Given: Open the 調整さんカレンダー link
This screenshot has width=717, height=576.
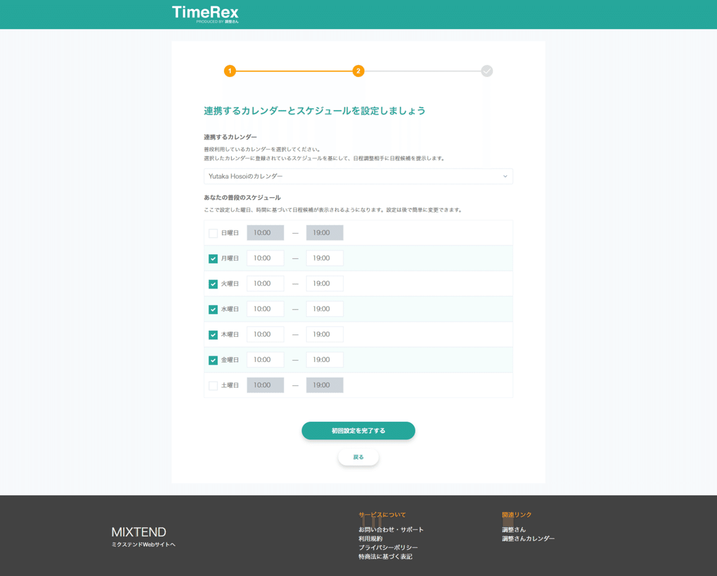Looking at the screenshot, I should click(x=528, y=538).
